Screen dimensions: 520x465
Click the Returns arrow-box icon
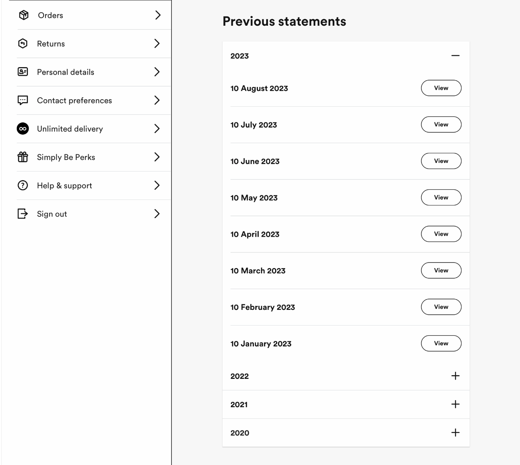[23, 44]
